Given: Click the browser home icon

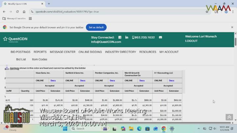Looking at the screenshot, I should pyautogui.click(x=24, y=11).
